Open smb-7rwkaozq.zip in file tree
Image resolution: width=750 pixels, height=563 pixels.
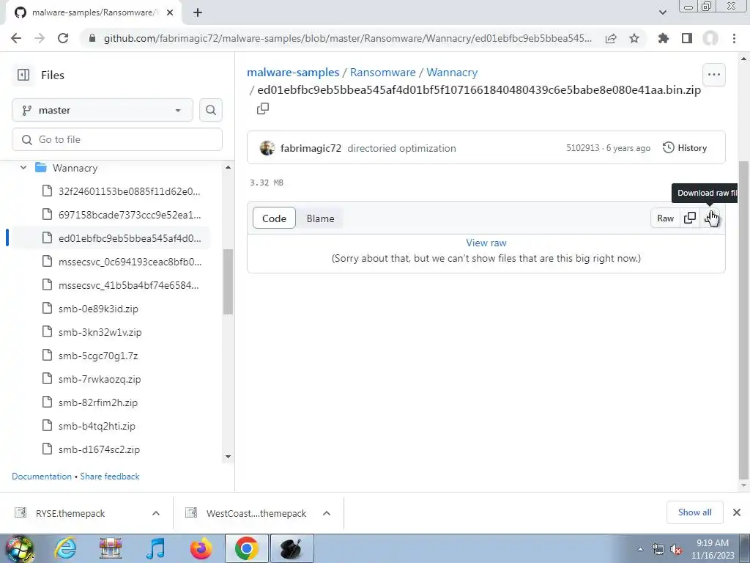pyautogui.click(x=100, y=379)
